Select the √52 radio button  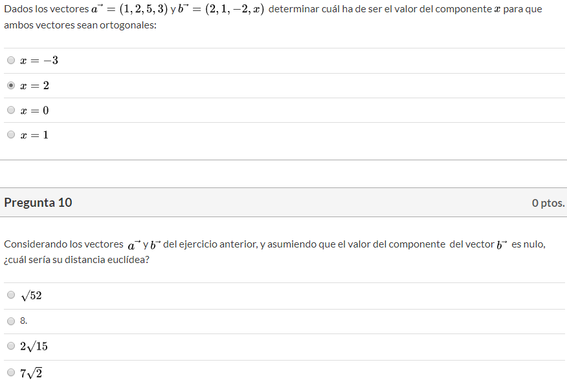click(11, 295)
